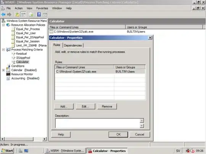Select the calc.exe rule row in Rules list
This screenshot has width=206, height=154.
[100, 71]
